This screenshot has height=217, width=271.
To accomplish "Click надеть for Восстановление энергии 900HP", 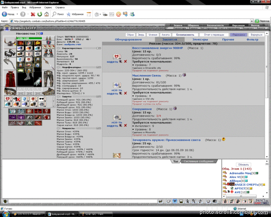I will tap(112, 62).
